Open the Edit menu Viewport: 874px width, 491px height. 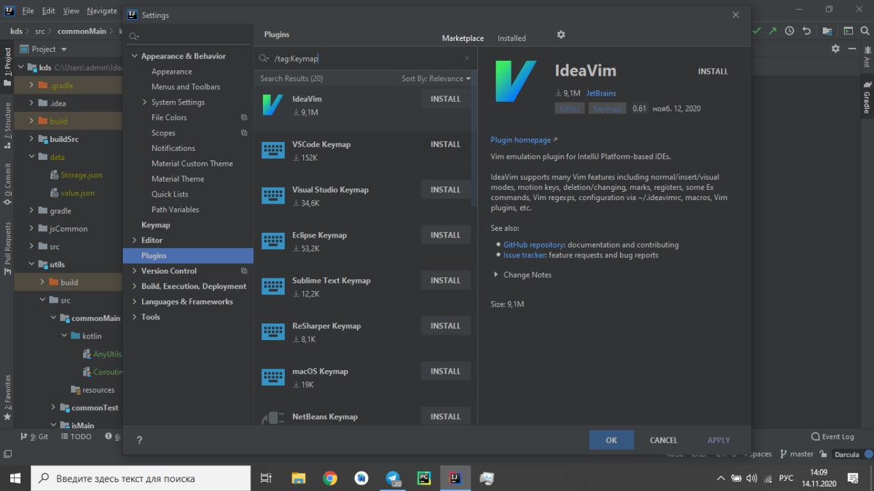[x=48, y=11]
